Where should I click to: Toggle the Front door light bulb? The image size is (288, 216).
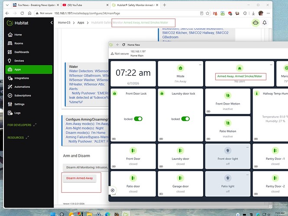[x=228, y=151]
